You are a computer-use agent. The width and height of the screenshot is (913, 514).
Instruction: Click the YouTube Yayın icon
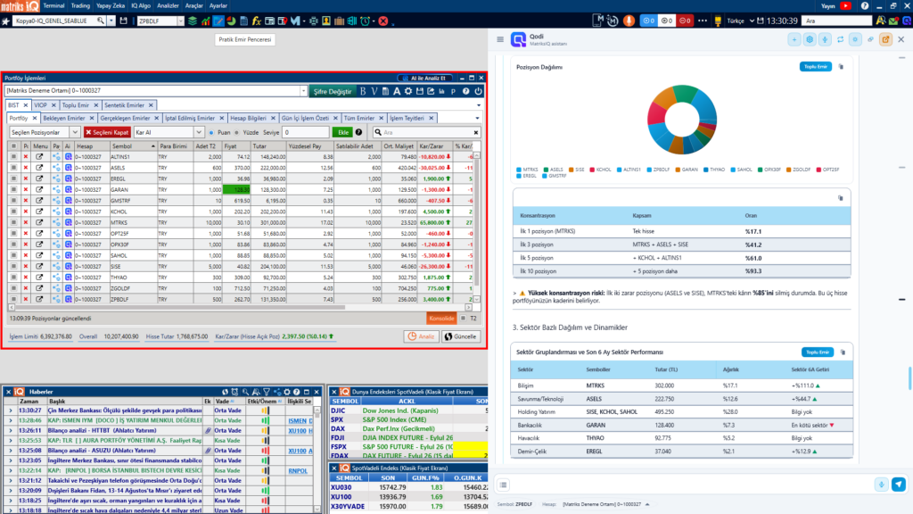point(845,6)
